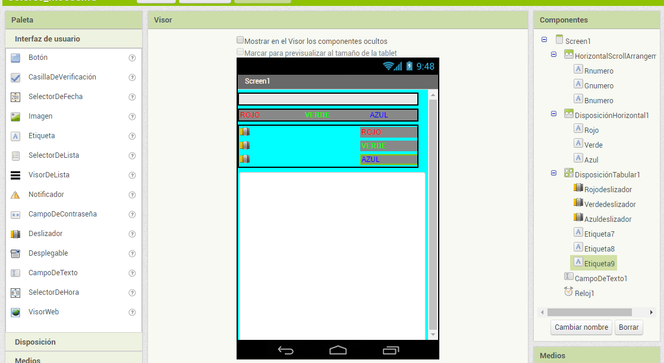Select the Botón component in the palette

(x=15, y=57)
